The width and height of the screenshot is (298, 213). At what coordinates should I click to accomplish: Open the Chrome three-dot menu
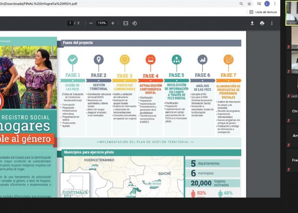coord(275,4)
